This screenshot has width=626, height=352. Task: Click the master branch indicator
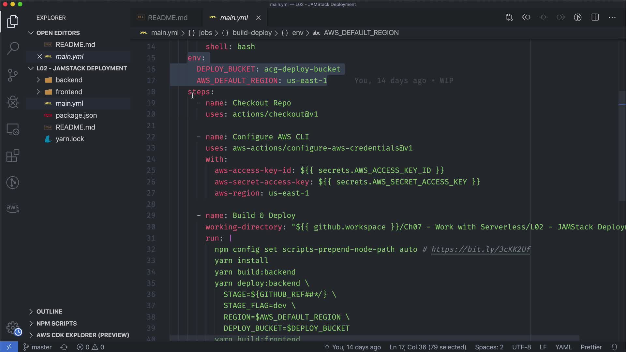[x=37, y=347]
